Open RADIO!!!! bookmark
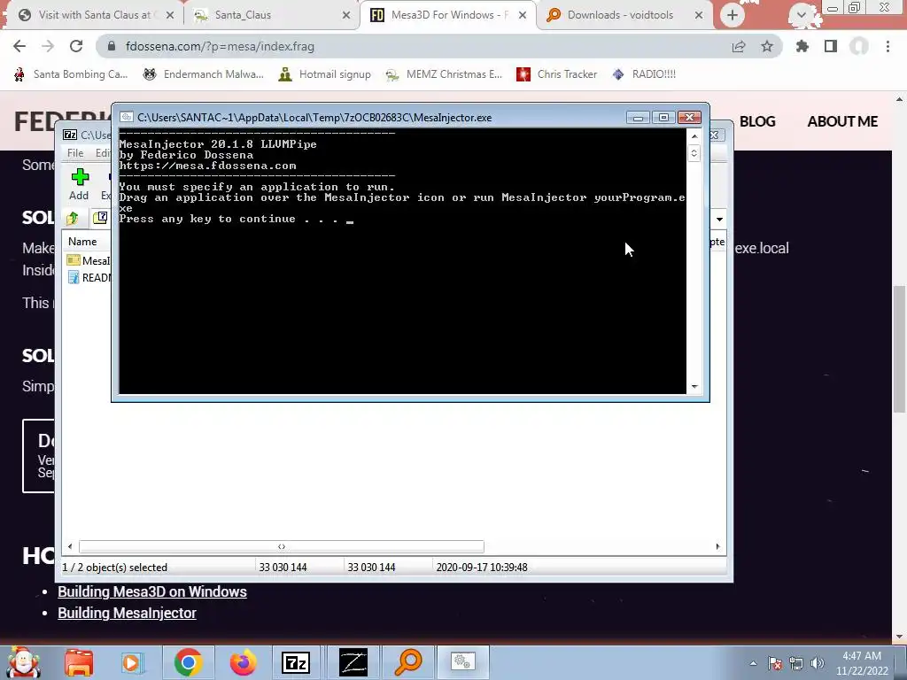Viewport: 907px width, 680px height. pos(644,74)
